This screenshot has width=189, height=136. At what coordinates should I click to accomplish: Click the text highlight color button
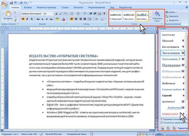[57, 19]
